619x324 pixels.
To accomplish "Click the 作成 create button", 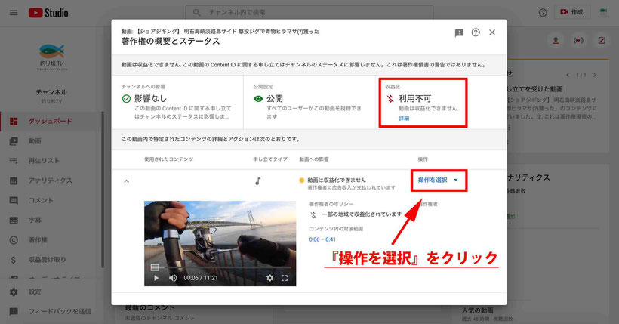I will (572, 12).
